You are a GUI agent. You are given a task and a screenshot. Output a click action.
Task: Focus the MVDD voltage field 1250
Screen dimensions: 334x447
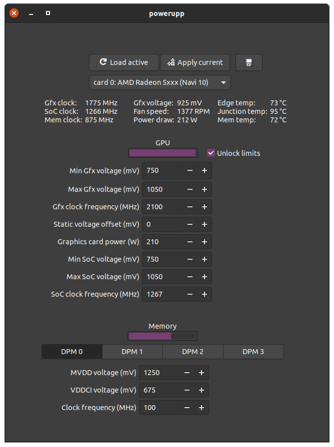pos(159,373)
